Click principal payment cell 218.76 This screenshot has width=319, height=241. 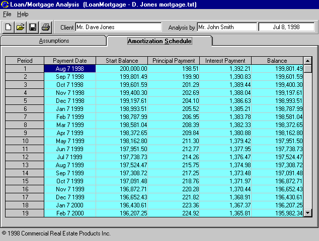click(x=174, y=181)
